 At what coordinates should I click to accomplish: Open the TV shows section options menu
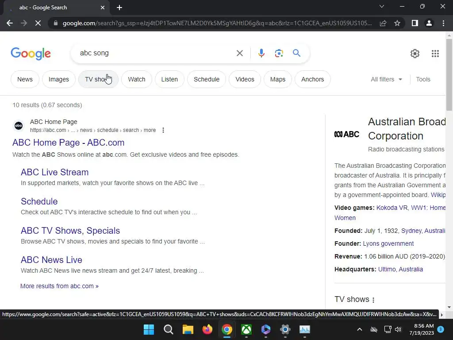coord(373,300)
